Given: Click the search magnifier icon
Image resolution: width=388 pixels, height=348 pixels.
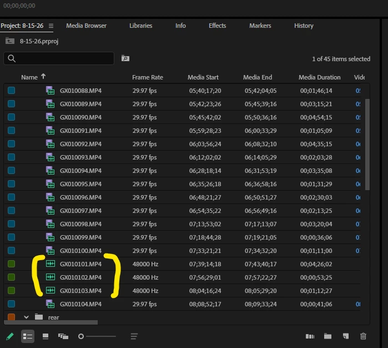Looking at the screenshot, I should click(12, 58).
